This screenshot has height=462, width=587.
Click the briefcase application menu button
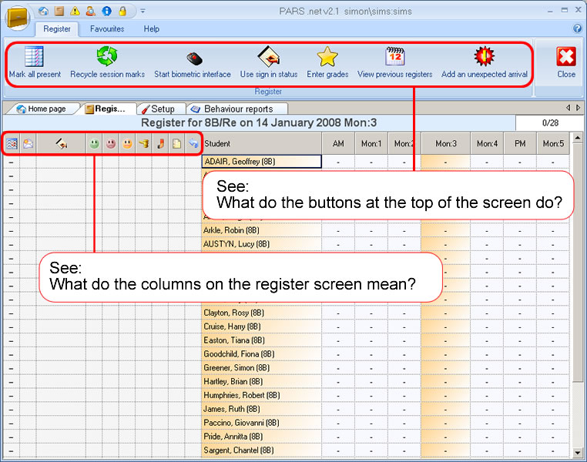[17, 18]
